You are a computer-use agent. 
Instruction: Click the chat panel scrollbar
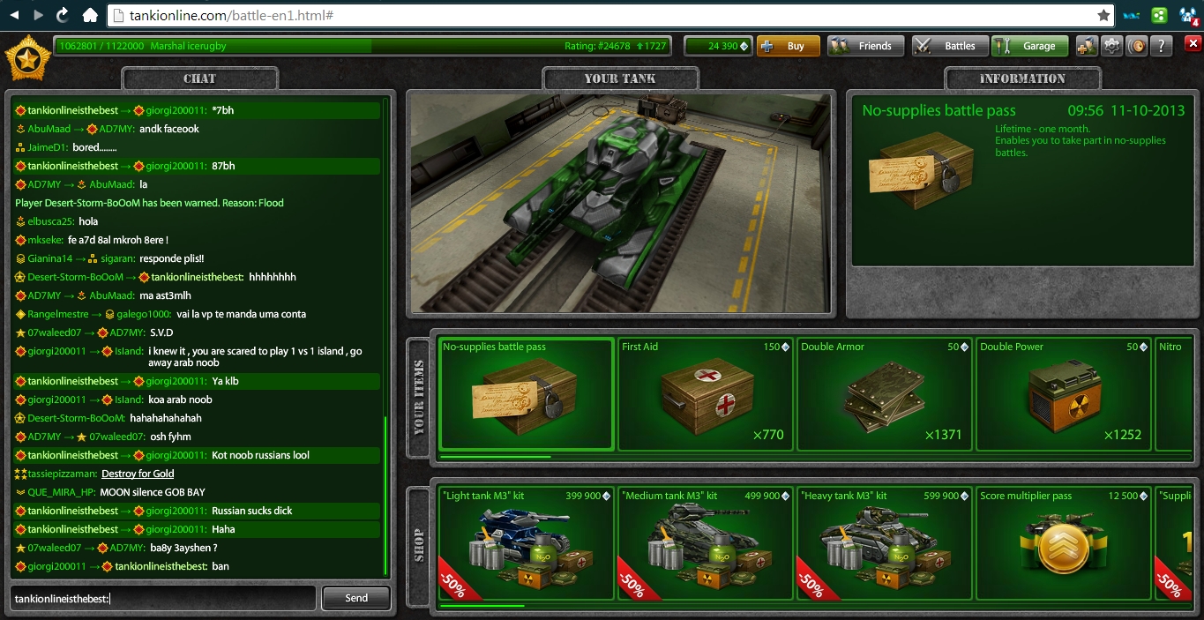385,494
